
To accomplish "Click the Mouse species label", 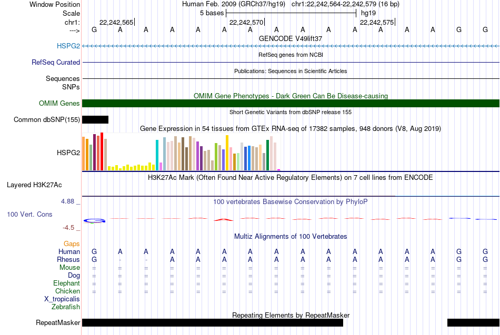I will click(69, 268).
